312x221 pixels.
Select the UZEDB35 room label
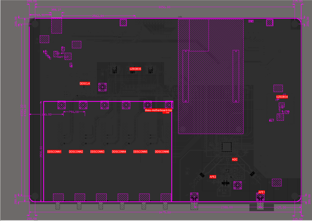135,69
